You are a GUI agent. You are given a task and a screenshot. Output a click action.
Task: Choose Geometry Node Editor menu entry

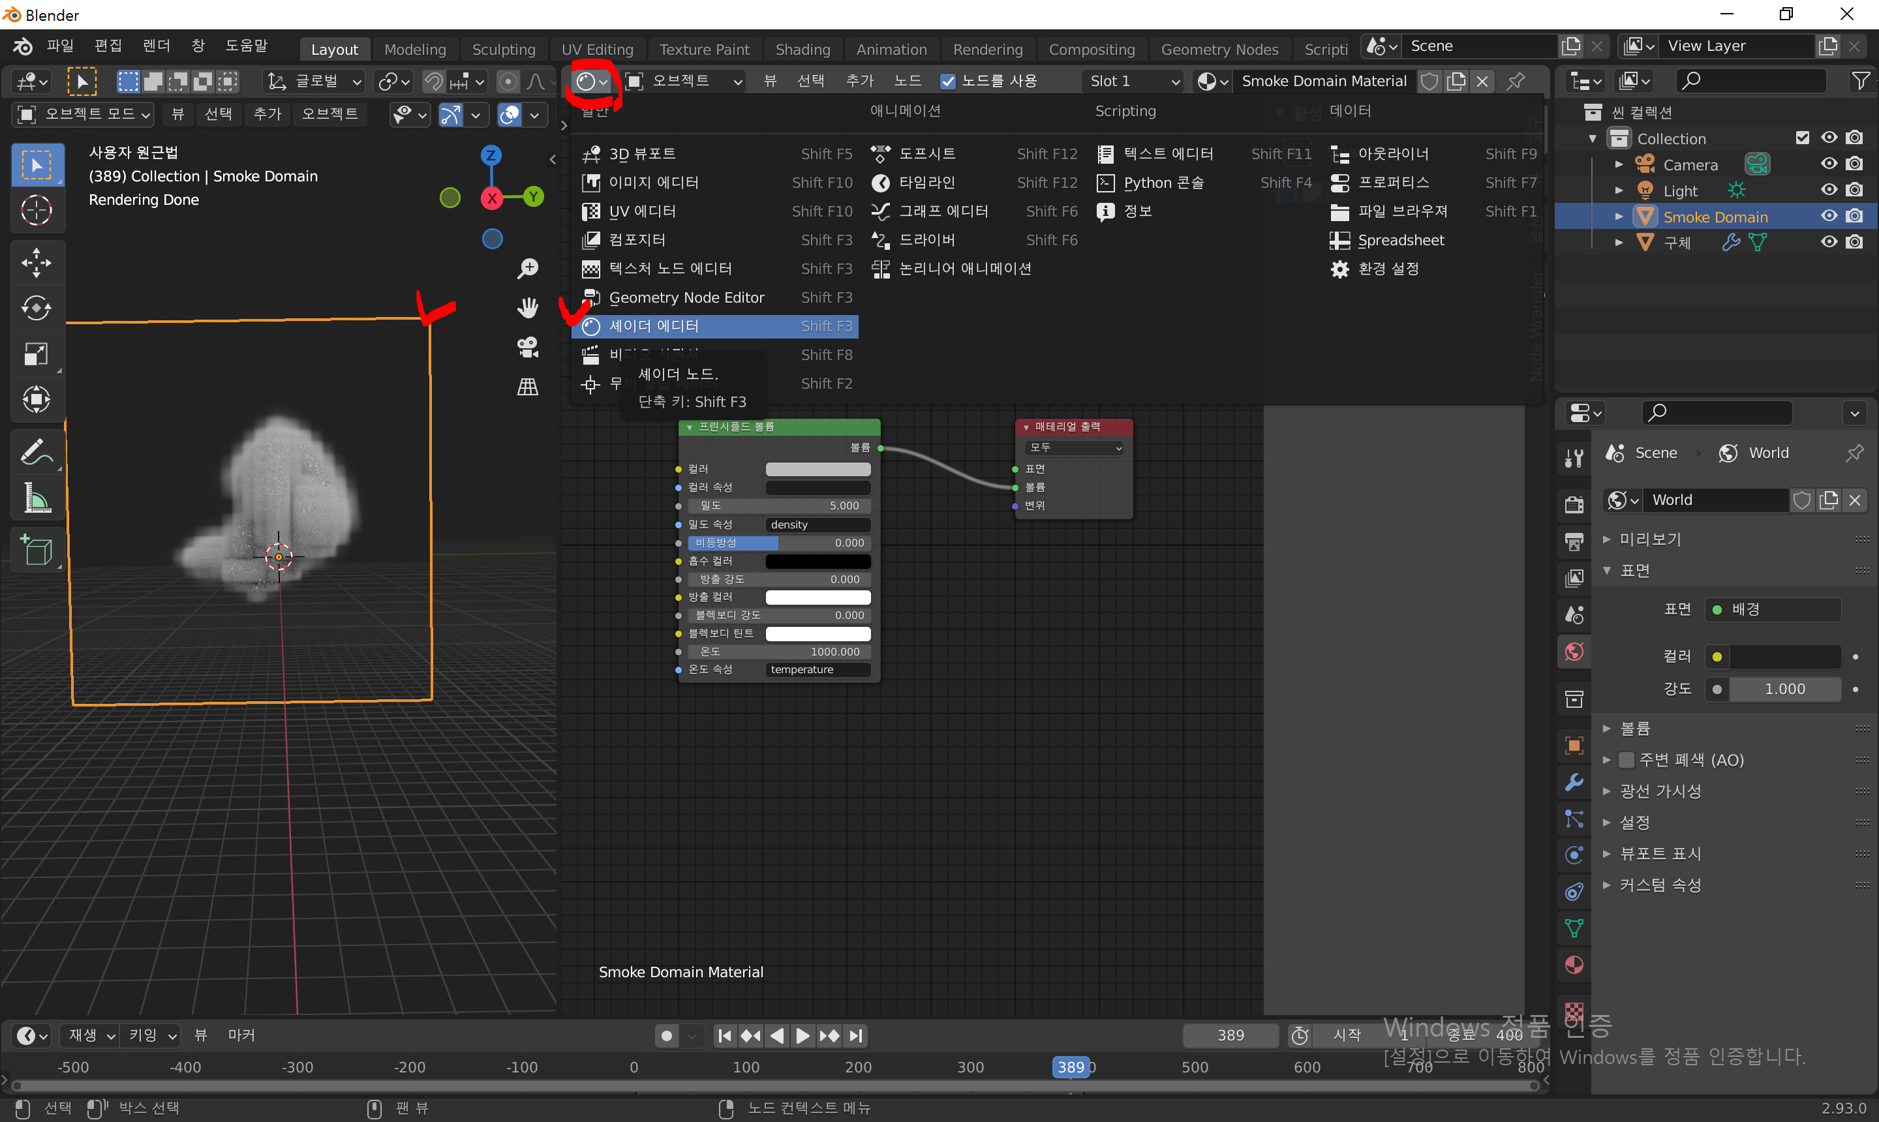pyautogui.click(x=715, y=298)
